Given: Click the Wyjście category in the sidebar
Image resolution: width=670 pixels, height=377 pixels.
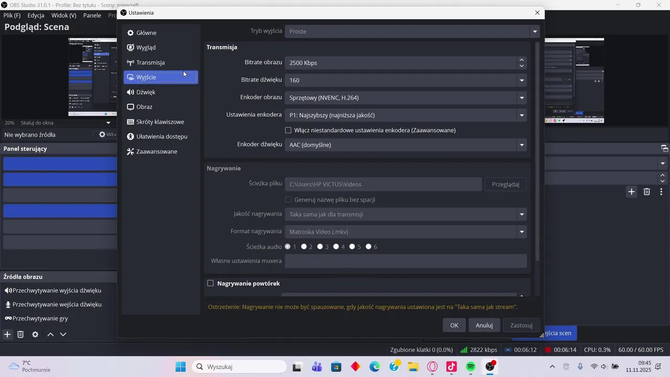Looking at the screenshot, I should coord(161,77).
